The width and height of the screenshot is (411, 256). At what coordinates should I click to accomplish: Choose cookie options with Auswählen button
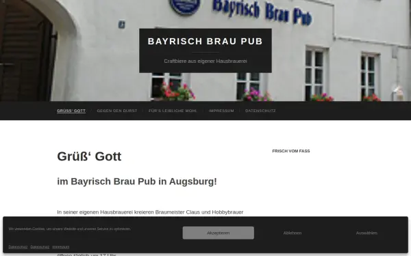point(366,233)
